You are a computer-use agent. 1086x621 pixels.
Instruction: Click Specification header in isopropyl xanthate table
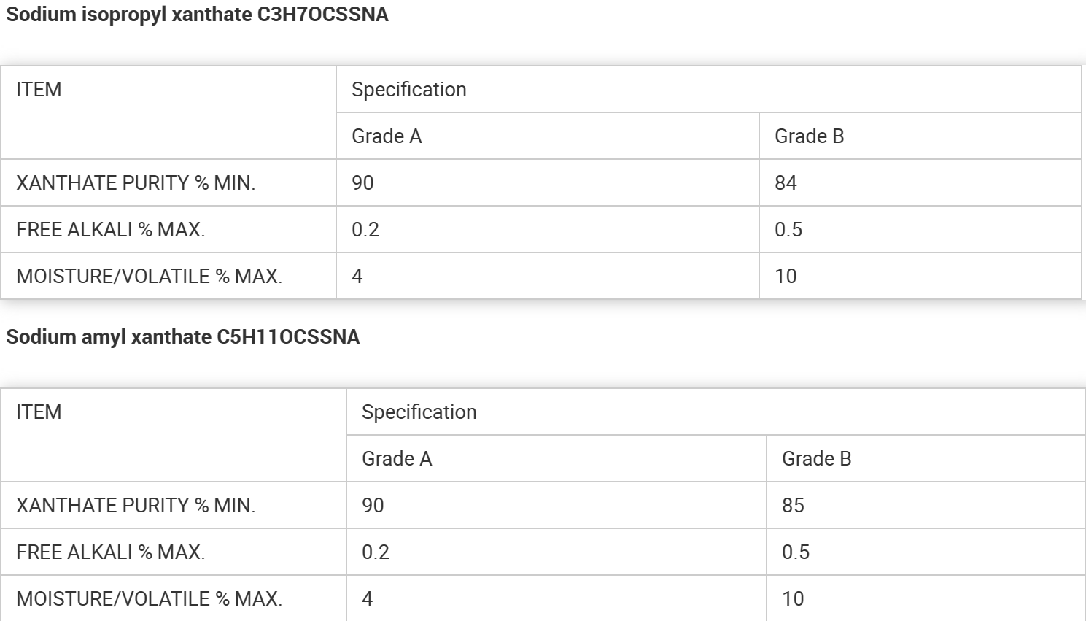pyautogui.click(x=408, y=90)
